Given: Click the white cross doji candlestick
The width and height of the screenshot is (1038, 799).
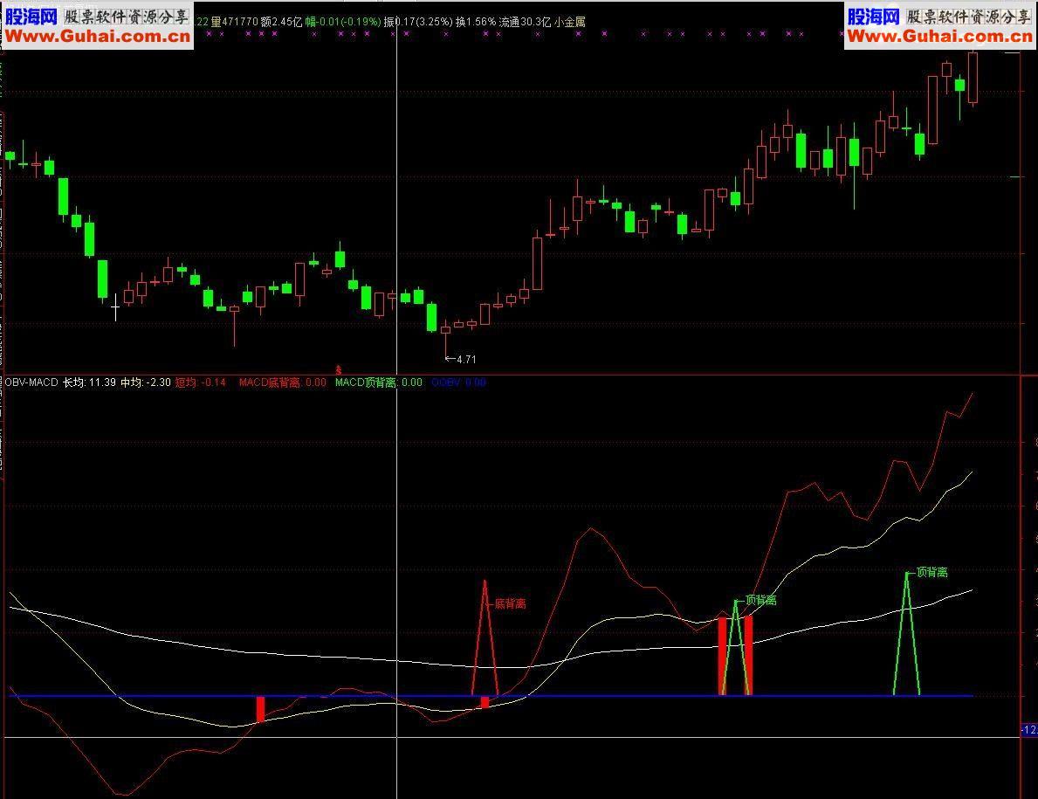Looking at the screenshot, I should pos(116,307).
